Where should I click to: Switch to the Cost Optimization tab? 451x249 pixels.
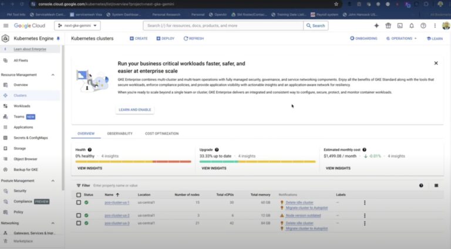click(161, 134)
